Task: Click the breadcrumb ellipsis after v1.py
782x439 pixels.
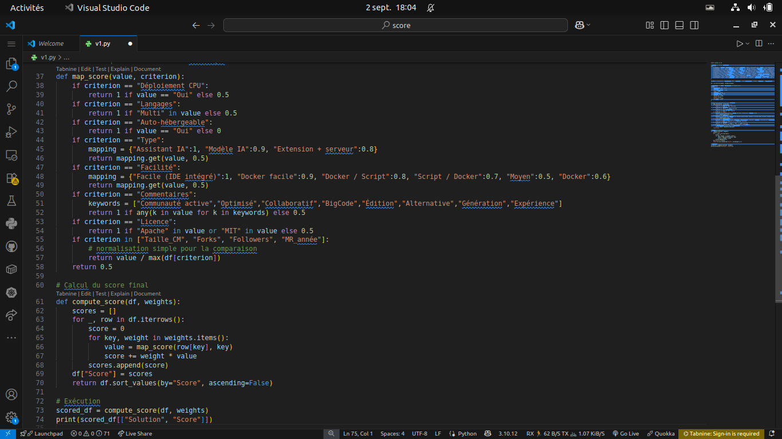Action: tap(66, 57)
